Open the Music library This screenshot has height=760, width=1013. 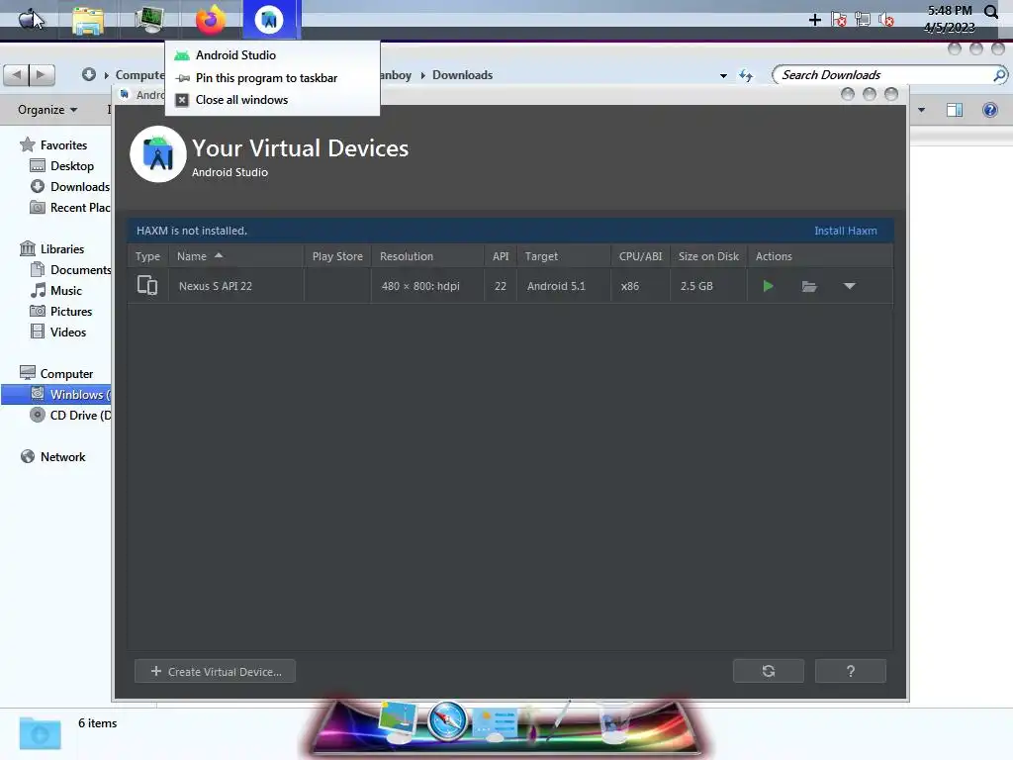click(x=56, y=291)
